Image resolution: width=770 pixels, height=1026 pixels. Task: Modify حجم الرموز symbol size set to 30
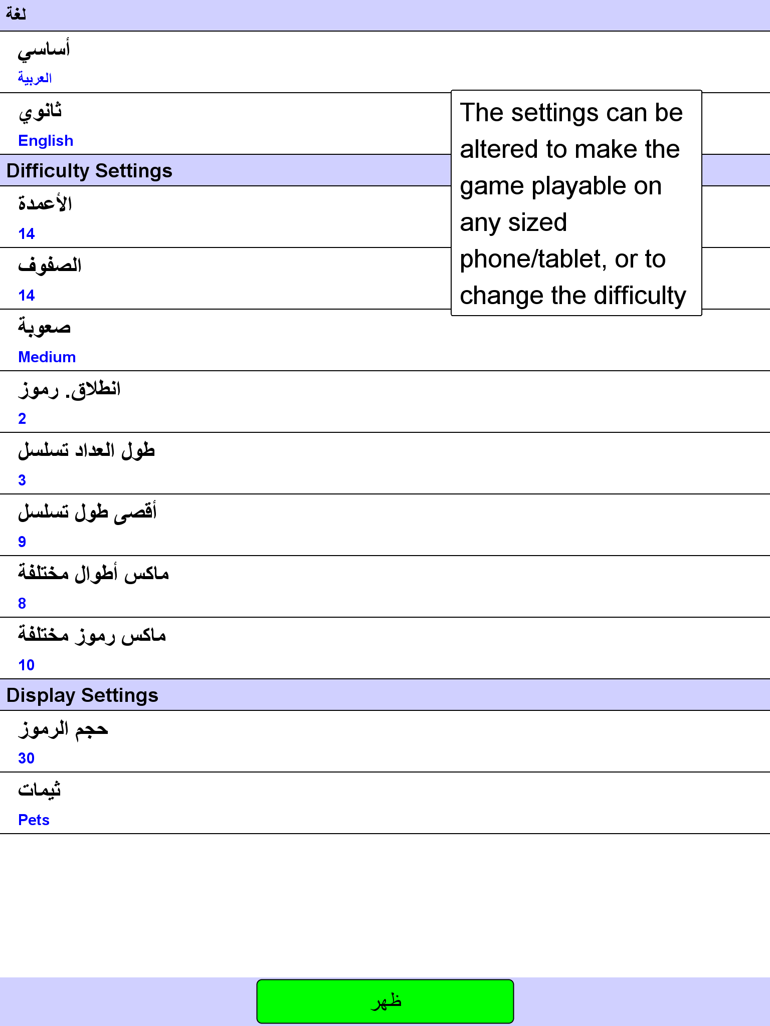pyautogui.click(x=385, y=741)
